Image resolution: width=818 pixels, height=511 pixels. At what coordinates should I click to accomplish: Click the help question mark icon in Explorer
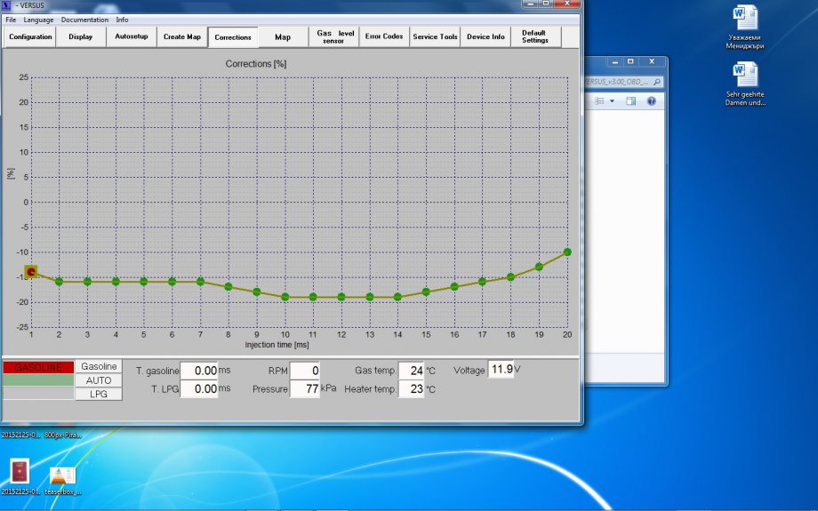651,101
